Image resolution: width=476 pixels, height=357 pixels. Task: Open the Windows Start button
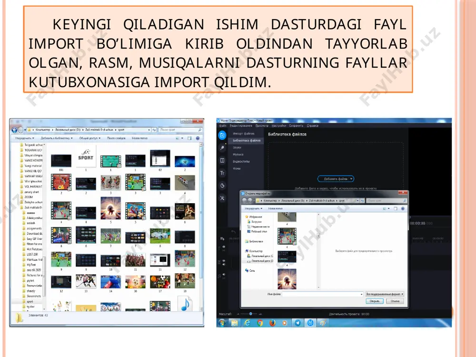(x=222, y=323)
